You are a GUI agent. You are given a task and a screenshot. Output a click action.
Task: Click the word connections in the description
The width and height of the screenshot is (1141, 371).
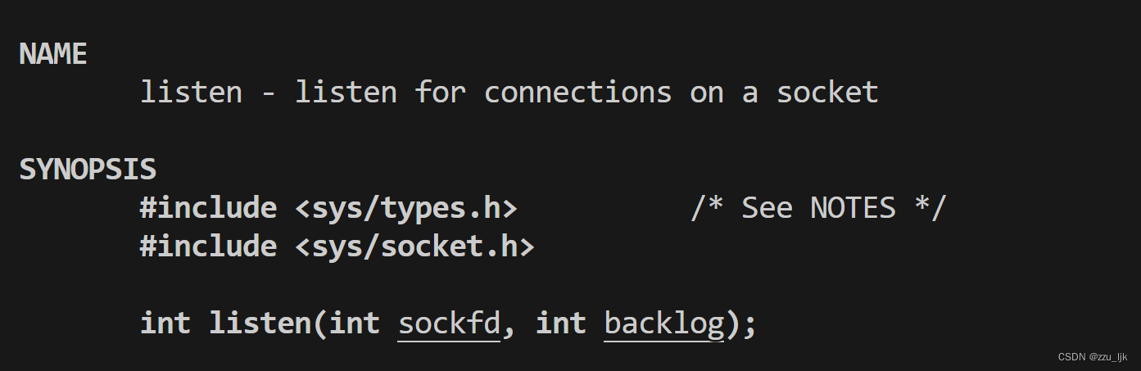[577, 93]
